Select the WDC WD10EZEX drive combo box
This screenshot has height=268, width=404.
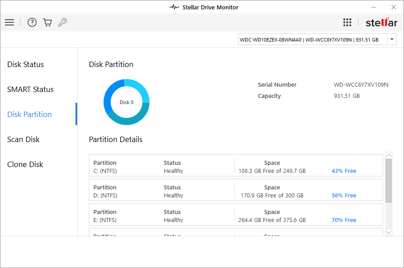pyautogui.click(x=312, y=39)
